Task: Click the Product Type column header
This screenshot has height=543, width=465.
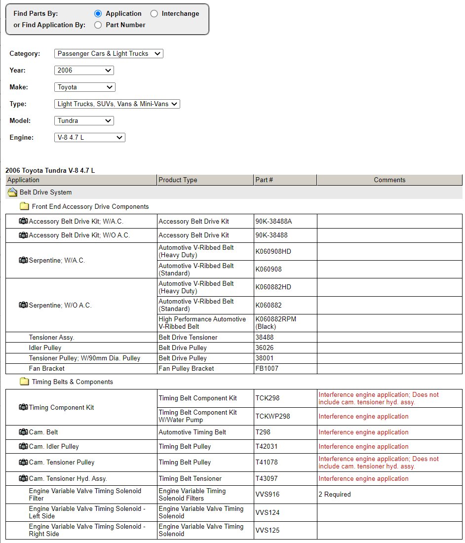Action: click(x=205, y=180)
